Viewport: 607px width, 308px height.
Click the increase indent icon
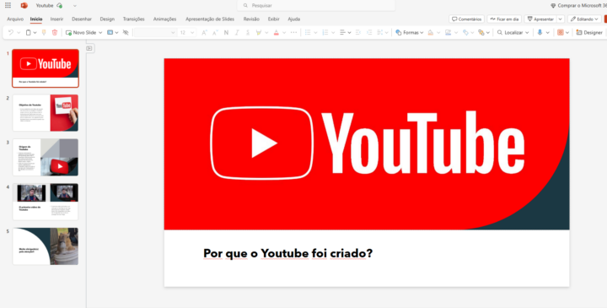369,33
